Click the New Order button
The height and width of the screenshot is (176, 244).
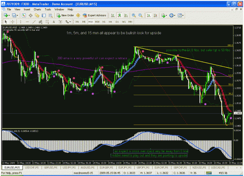click(65, 15)
